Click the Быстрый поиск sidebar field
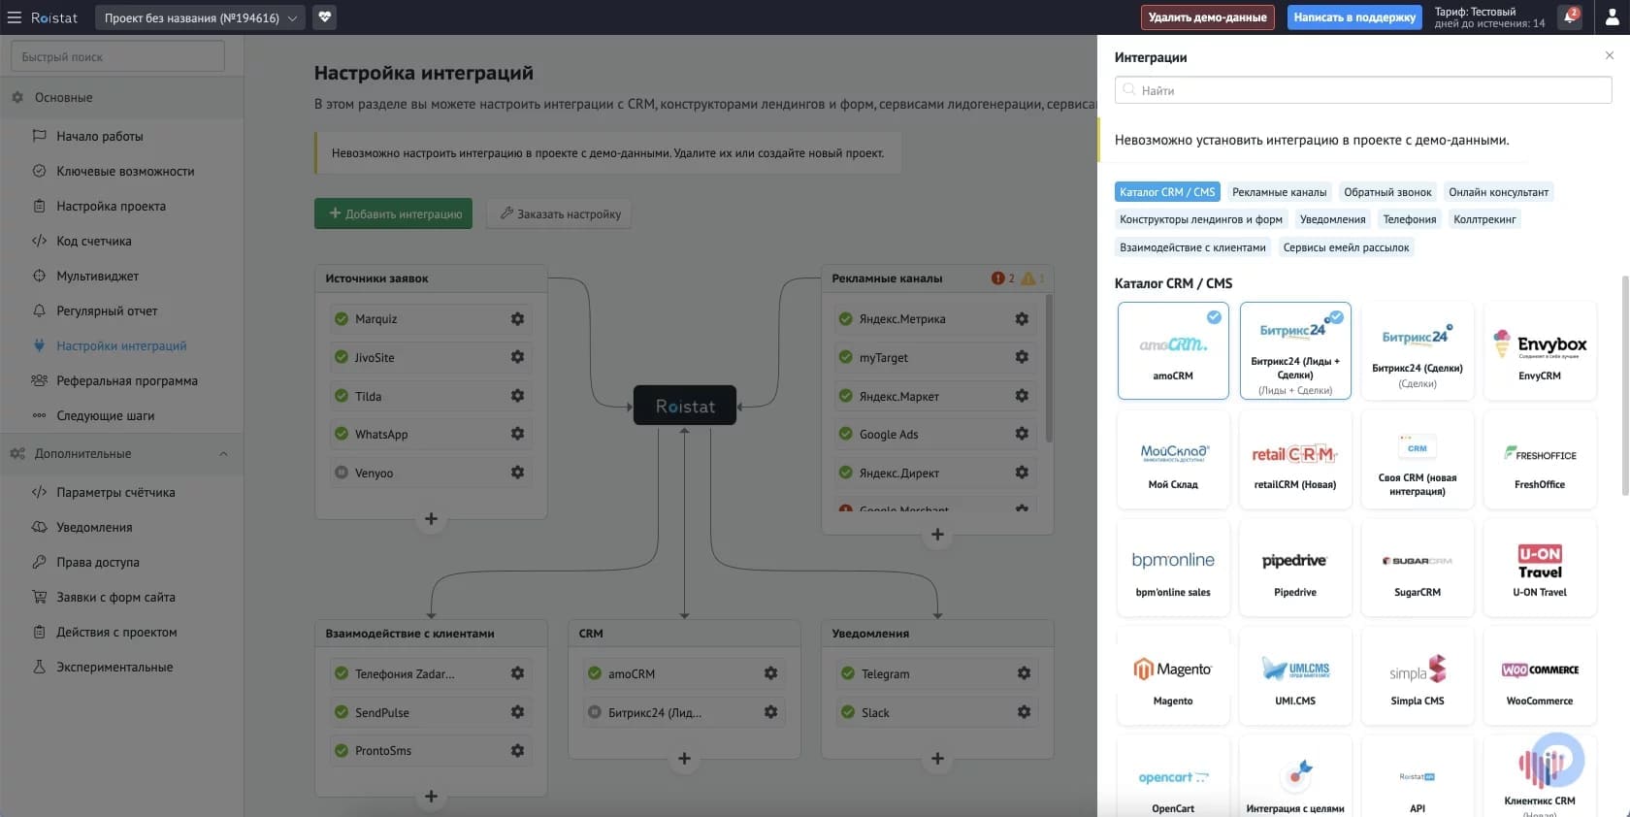This screenshot has height=817, width=1630. pos(117,56)
